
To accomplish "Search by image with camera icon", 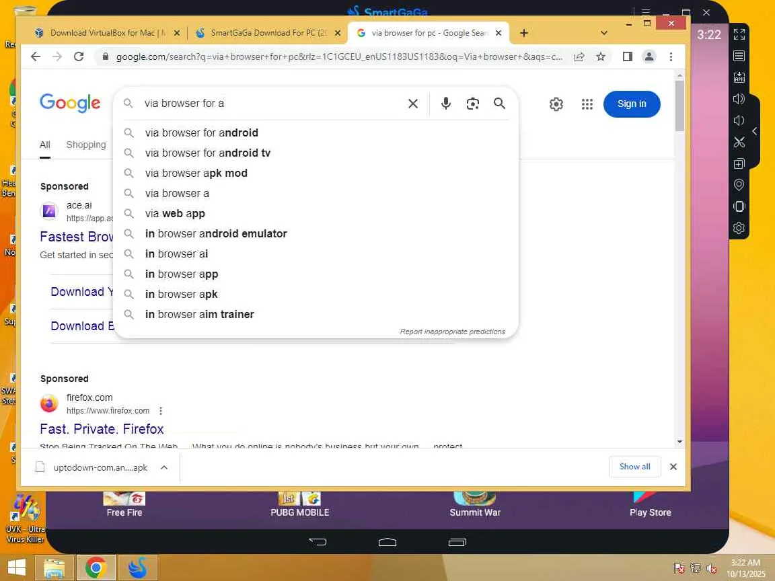I will coord(472,104).
